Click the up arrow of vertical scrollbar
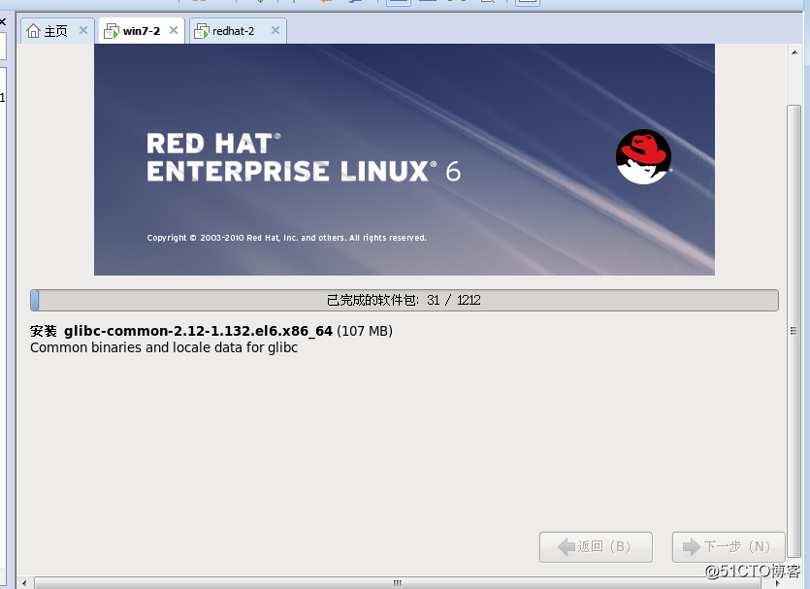The height and width of the screenshot is (589, 810). 794,52
